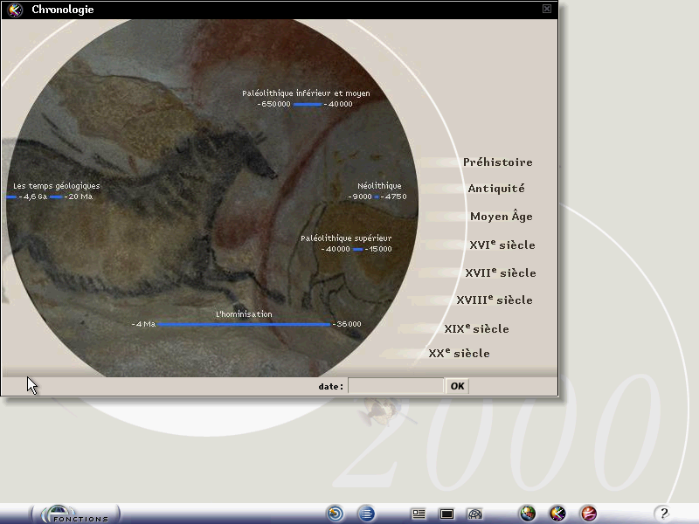Image resolution: width=699 pixels, height=524 pixels.
Task: Open the globe atlas icon in bottom bar
Action: tap(528, 514)
